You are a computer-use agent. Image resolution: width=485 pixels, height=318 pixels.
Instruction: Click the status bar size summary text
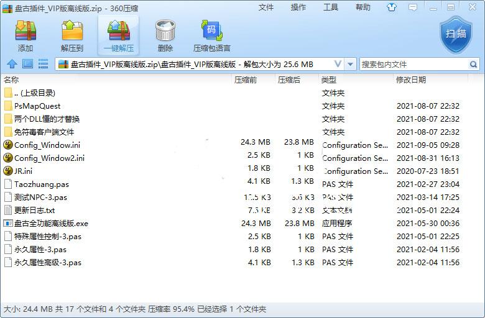135,309
